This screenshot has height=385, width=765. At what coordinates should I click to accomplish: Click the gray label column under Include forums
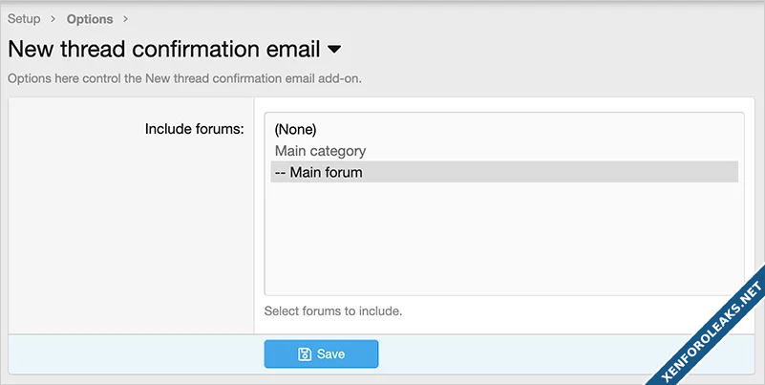coord(131,239)
